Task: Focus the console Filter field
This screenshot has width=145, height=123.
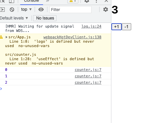Action: click(70, 10)
